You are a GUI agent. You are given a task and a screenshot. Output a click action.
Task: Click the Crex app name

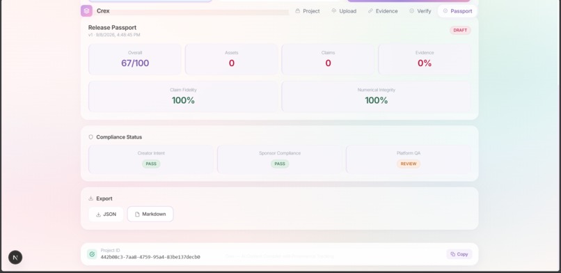[103, 11]
